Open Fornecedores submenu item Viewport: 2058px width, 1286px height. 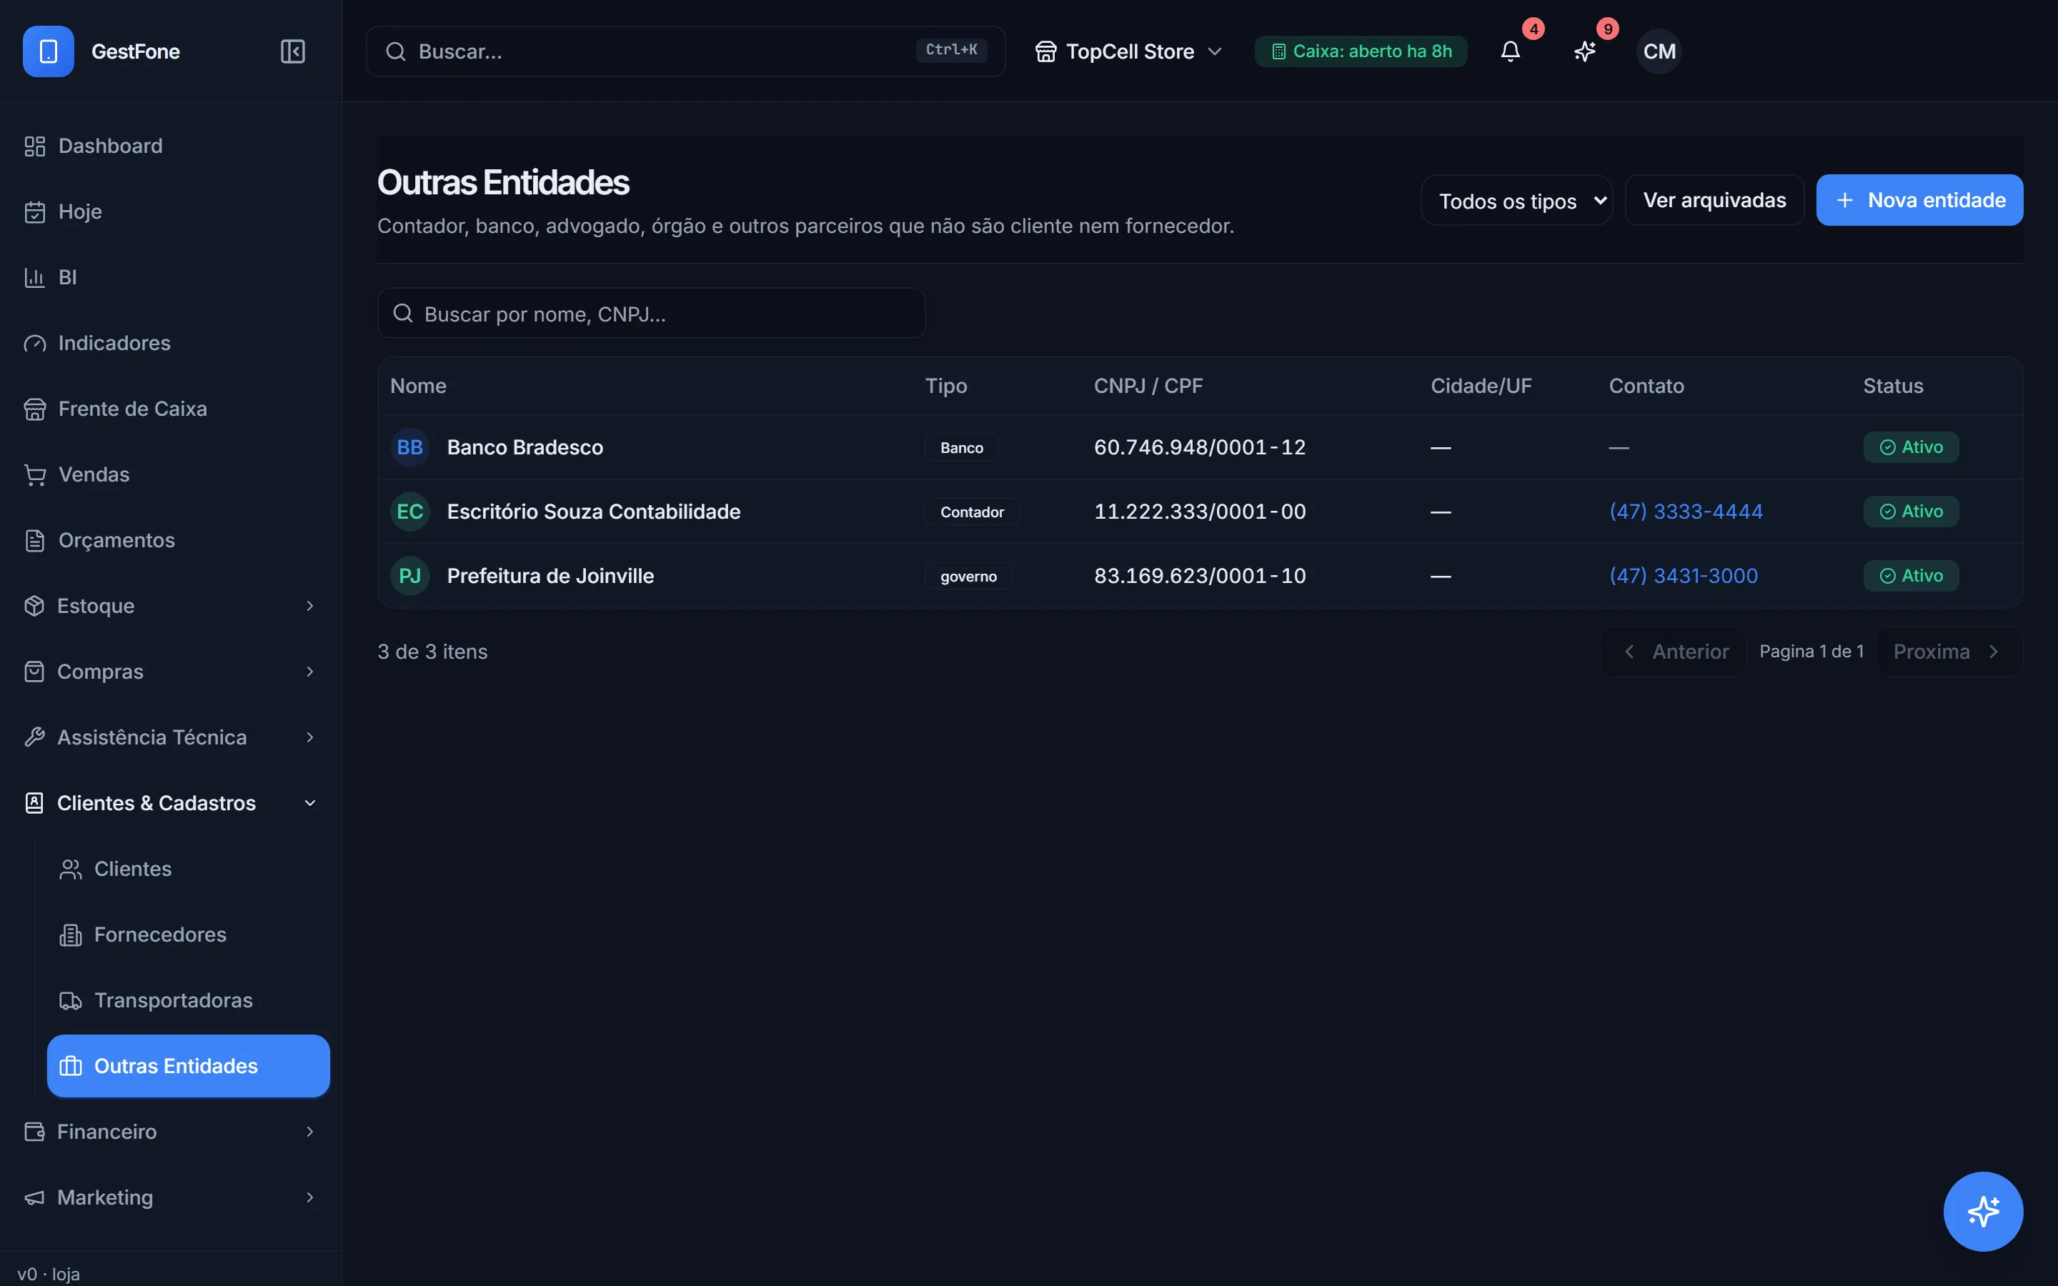[x=188, y=934]
